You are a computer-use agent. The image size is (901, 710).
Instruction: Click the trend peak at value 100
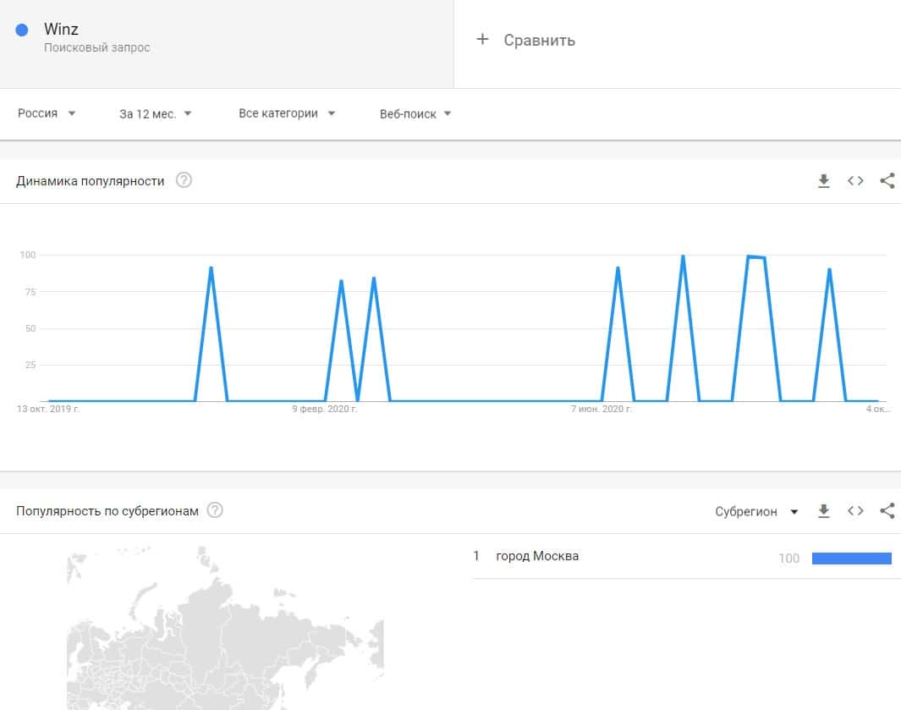pyautogui.click(x=683, y=256)
